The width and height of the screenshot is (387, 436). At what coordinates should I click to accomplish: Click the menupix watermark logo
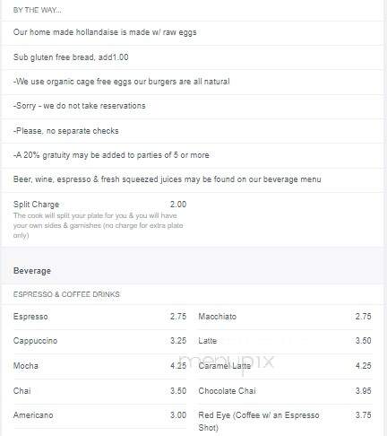tap(226, 362)
